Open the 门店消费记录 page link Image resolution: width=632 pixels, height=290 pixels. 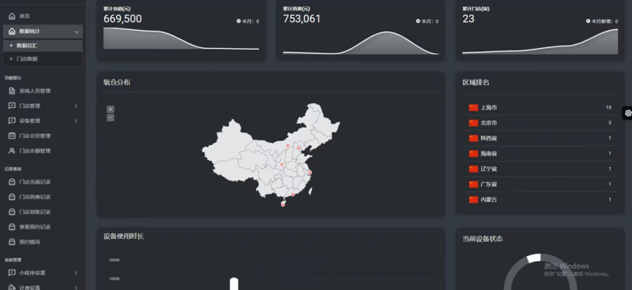click(35, 197)
